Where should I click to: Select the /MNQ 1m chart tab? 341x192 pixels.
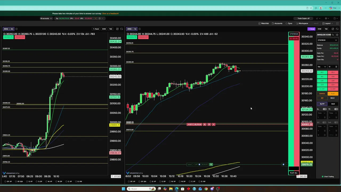tap(132, 29)
